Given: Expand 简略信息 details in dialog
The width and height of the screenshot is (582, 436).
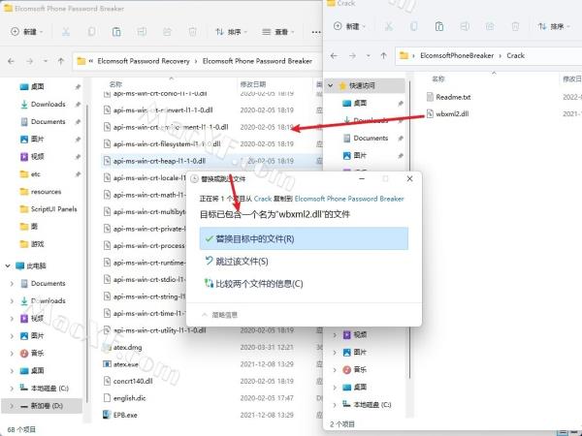Looking at the screenshot, I should 220,315.
